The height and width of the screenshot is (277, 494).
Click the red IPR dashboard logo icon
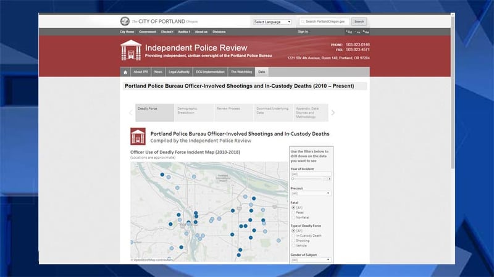pos(138,136)
